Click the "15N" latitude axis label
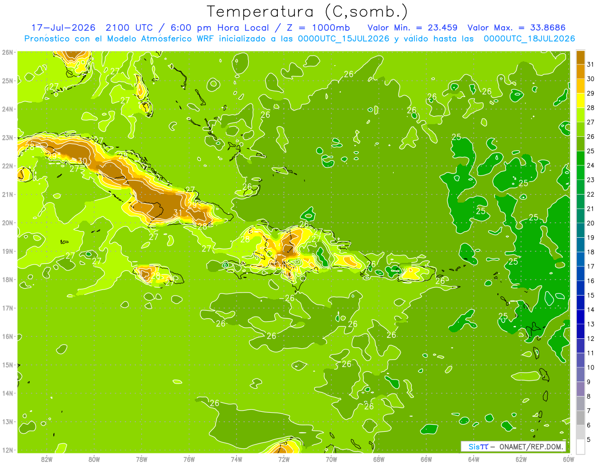Image resolution: width=604 pixels, height=466 pixels. point(8,365)
